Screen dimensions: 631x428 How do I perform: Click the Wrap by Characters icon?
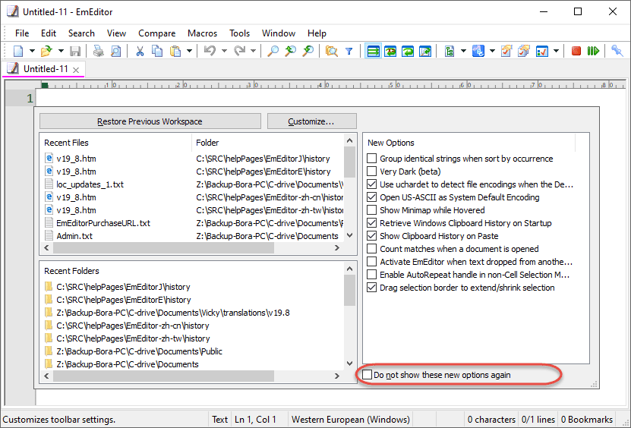coord(390,51)
